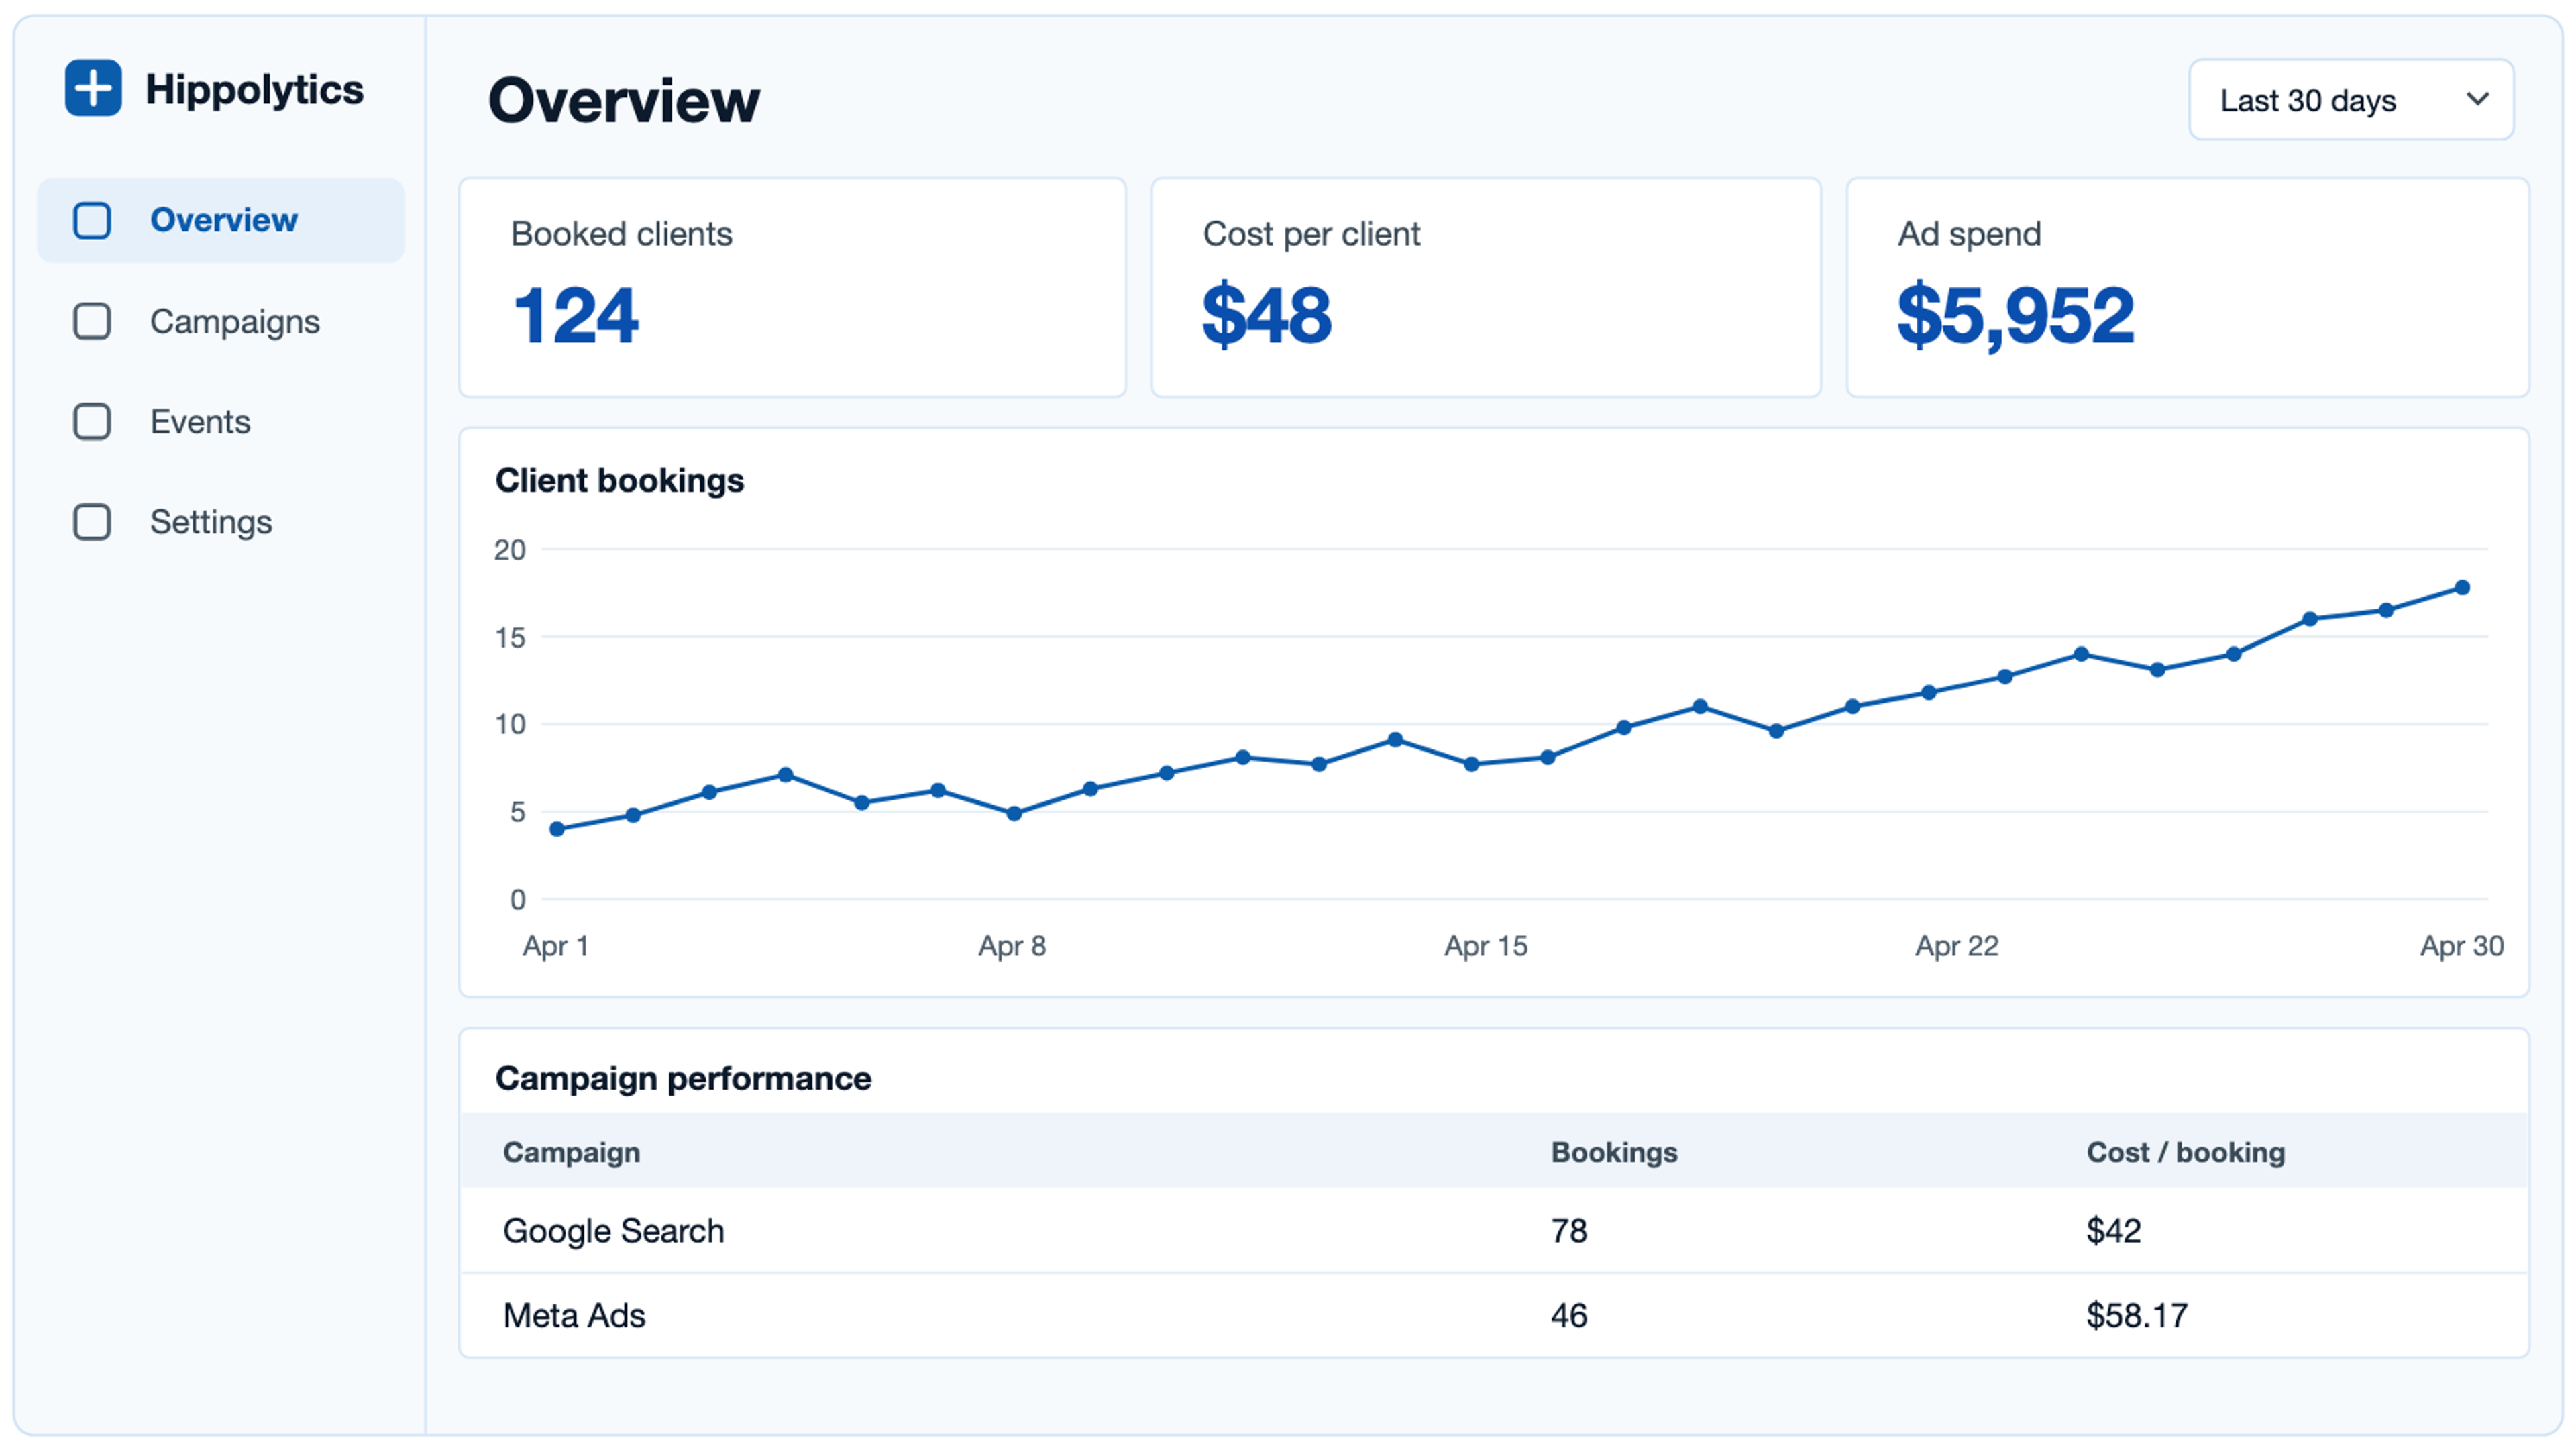Click the Ad spend label
Viewport: 2576px width, 1450px height.
point(1969,234)
